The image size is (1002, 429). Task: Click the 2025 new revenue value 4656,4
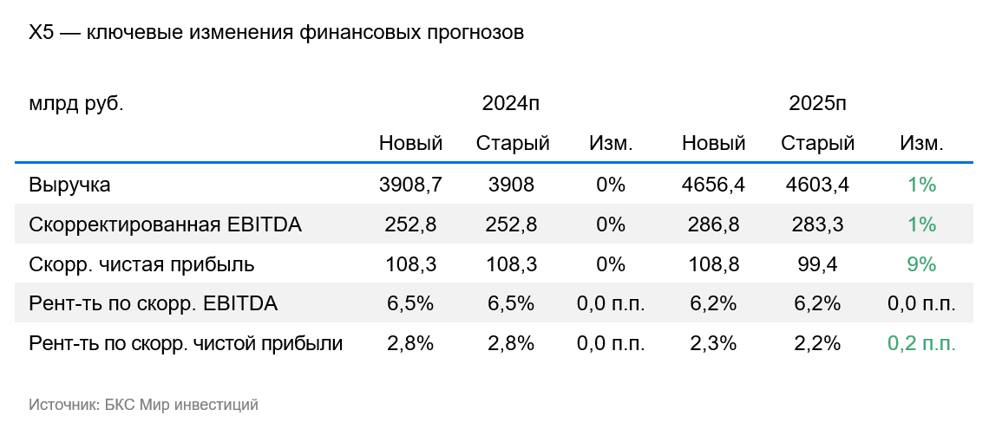coord(714,185)
